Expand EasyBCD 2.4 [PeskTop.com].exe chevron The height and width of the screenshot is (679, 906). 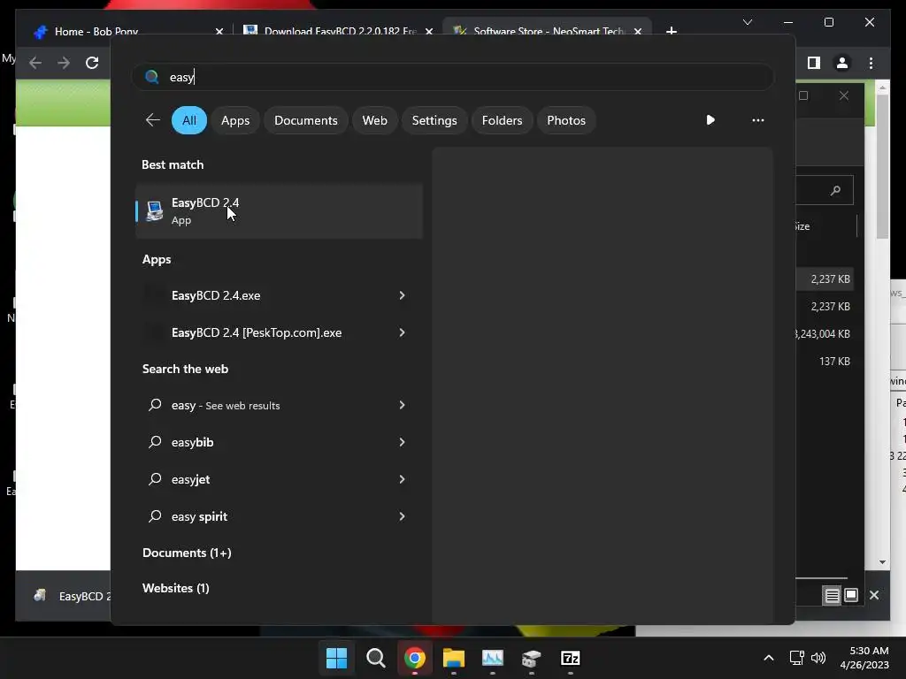[403, 332]
